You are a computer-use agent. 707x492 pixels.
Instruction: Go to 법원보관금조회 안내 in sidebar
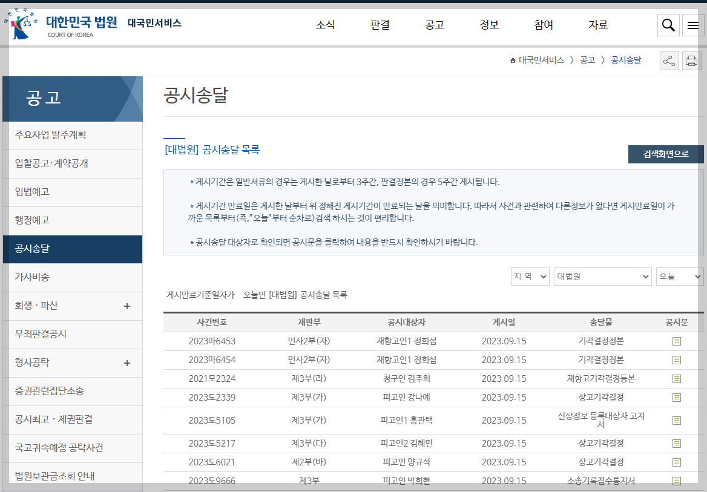[73, 476]
